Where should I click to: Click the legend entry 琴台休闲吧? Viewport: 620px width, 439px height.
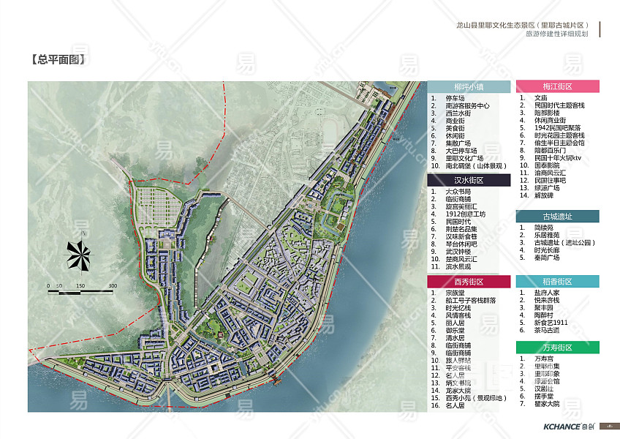coord(461,244)
